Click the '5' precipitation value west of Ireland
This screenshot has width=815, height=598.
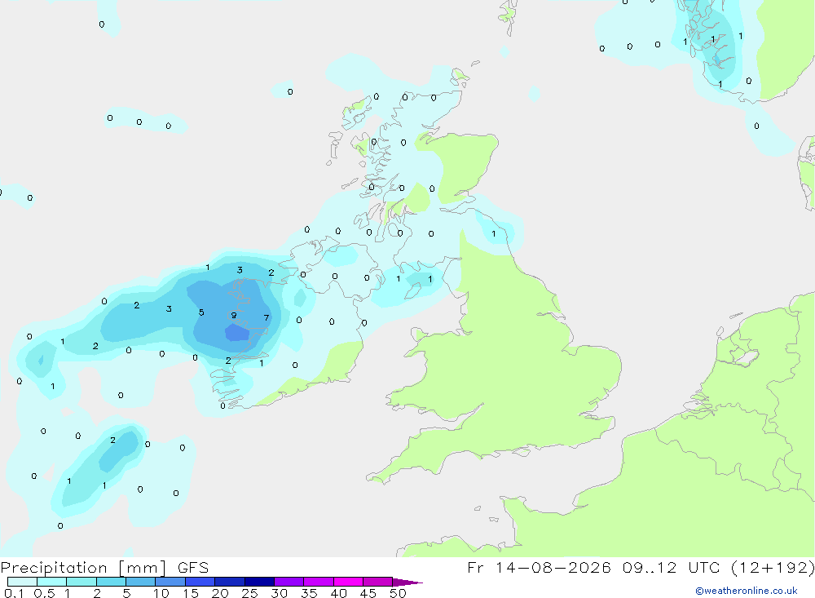point(201,312)
